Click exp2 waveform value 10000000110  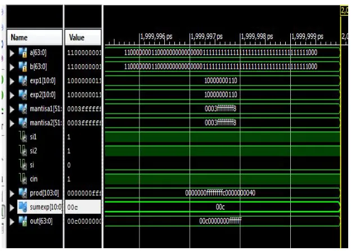(x=220, y=95)
